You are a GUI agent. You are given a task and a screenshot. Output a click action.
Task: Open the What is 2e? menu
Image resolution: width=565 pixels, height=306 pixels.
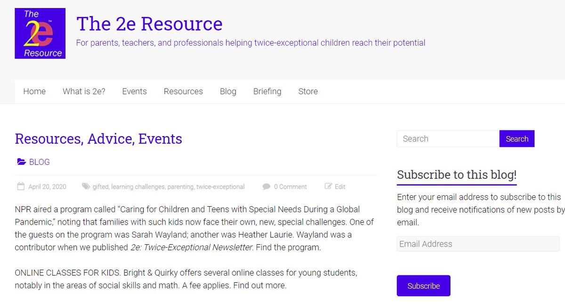(x=84, y=91)
